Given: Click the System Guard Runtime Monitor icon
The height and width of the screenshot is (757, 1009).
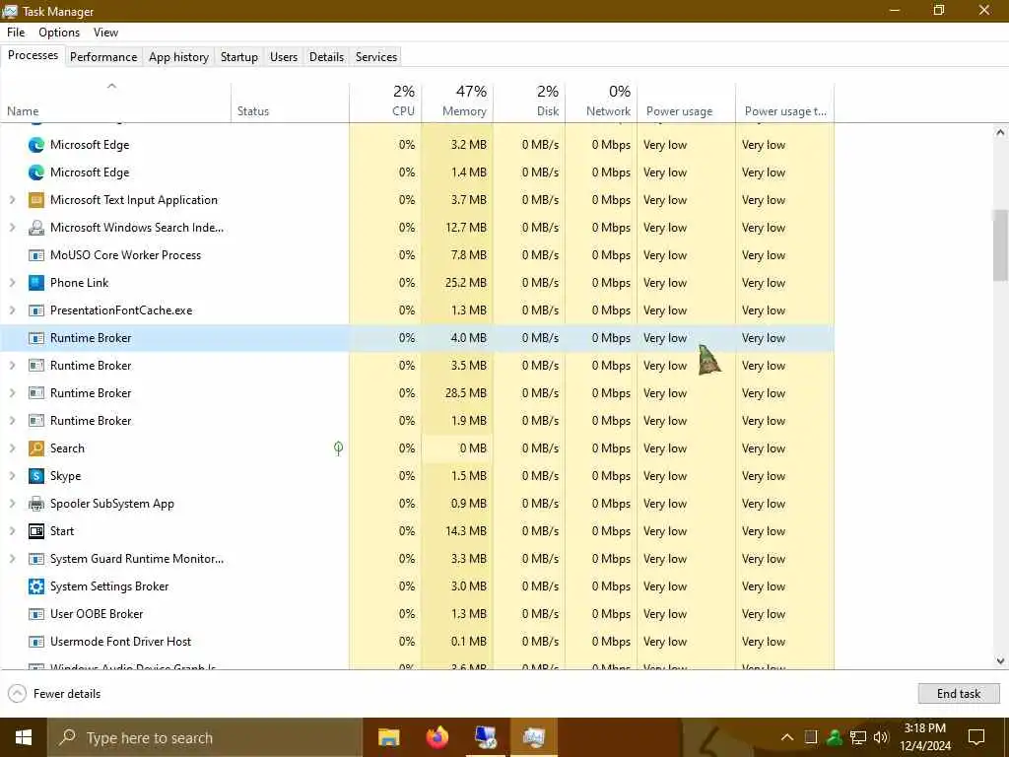Looking at the screenshot, I should (36, 559).
